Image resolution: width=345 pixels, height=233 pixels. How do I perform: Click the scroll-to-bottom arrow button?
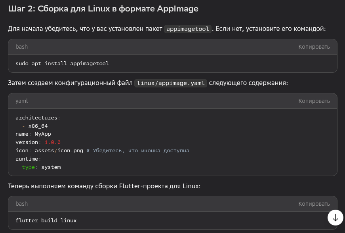coord(335,218)
